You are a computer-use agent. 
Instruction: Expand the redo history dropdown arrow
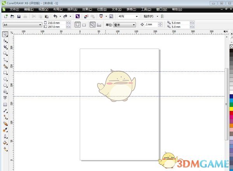tap(70, 16)
